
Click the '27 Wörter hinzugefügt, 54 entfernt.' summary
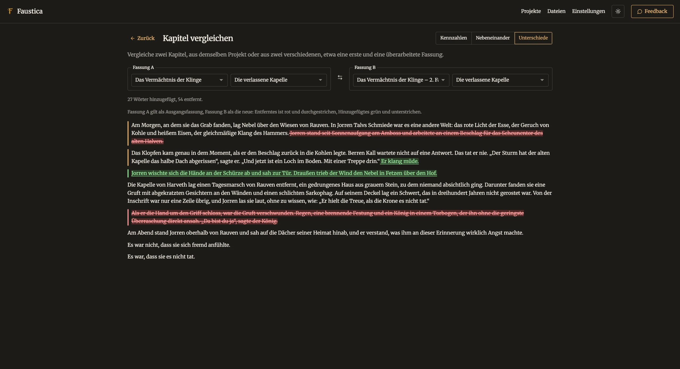click(x=165, y=99)
